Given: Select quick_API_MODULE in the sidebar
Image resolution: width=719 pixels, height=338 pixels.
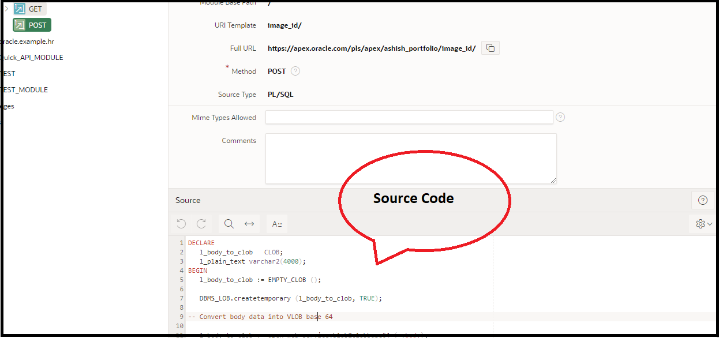Looking at the screenshot, I should (32, 57).
